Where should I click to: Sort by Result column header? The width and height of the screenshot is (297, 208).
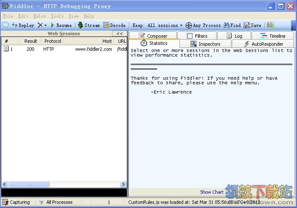(30, 41)
